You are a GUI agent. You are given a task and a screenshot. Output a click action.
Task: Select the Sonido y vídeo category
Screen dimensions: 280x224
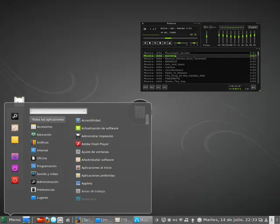coord(45,174)
